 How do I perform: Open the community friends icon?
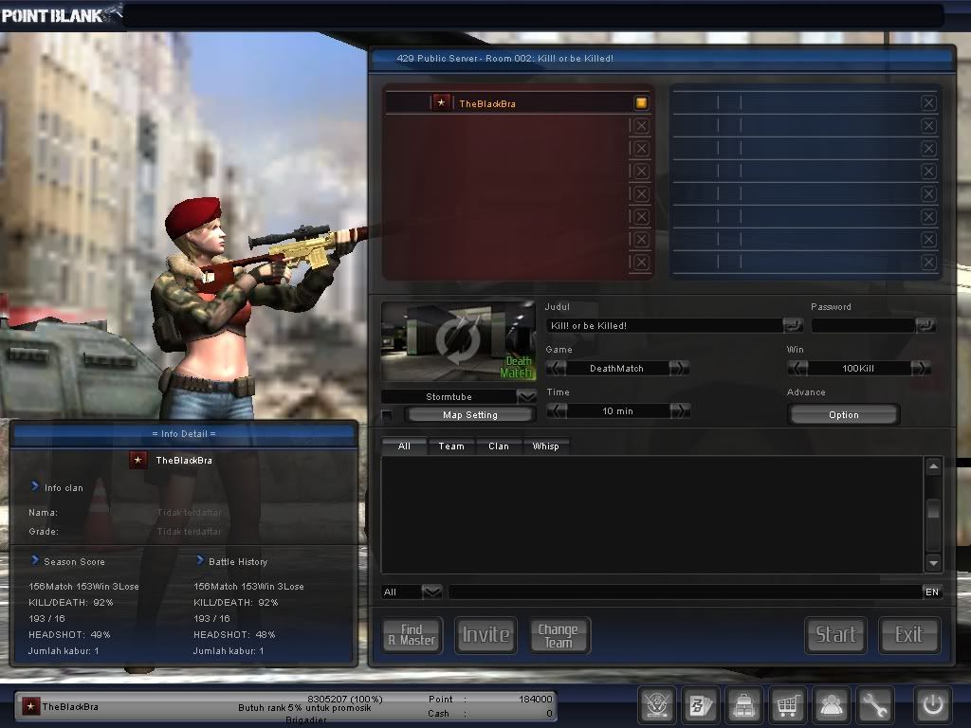click(x=831, y=704)
